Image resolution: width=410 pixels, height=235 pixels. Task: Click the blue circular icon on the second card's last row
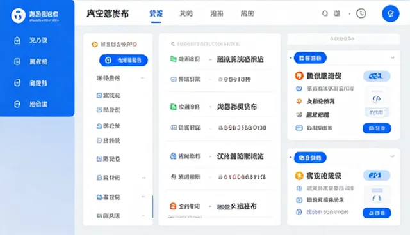(299, 212)
